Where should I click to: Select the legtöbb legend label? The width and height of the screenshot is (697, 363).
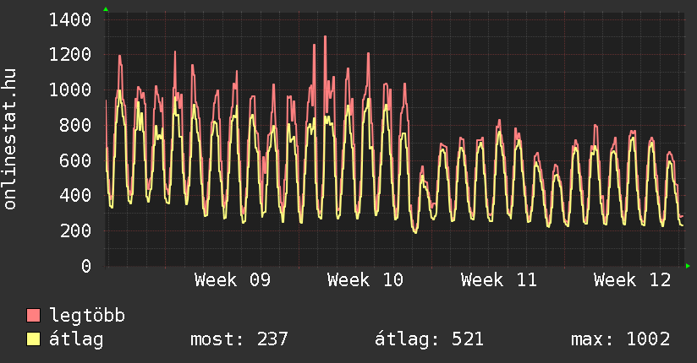(87, 316)
